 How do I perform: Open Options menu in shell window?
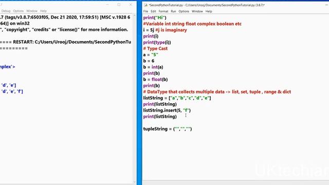pyautogui.click(x=19, y=11)
